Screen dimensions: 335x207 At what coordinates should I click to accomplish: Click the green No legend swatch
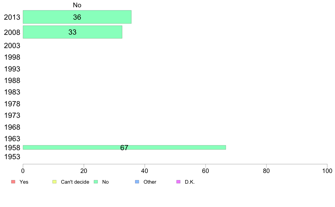click(96, 182)
